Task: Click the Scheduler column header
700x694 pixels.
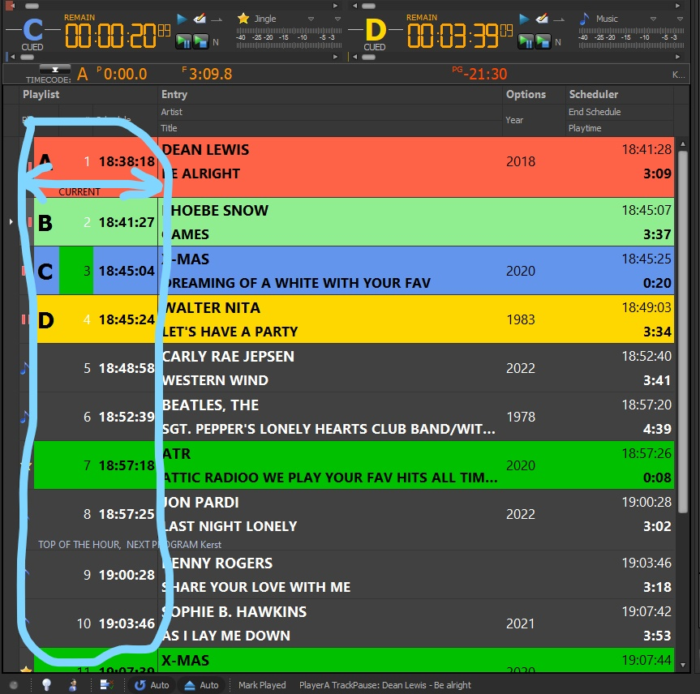Action: tap(594, 95)
